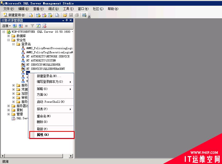222x164 pixels.
Task: Collapse the WIN-87F29EH7UER server node
Action: pos(4,32)
